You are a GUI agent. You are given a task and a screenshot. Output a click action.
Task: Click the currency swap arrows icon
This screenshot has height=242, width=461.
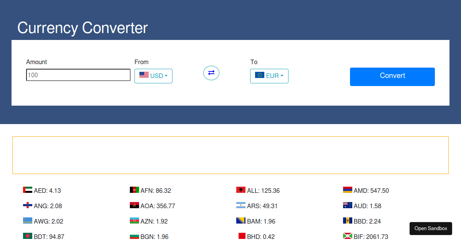pos(211,73)
